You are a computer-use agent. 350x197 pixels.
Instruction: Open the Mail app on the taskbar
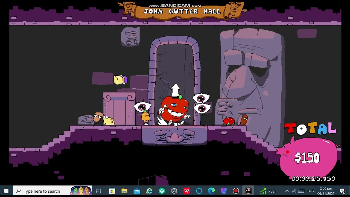(137, 191)
